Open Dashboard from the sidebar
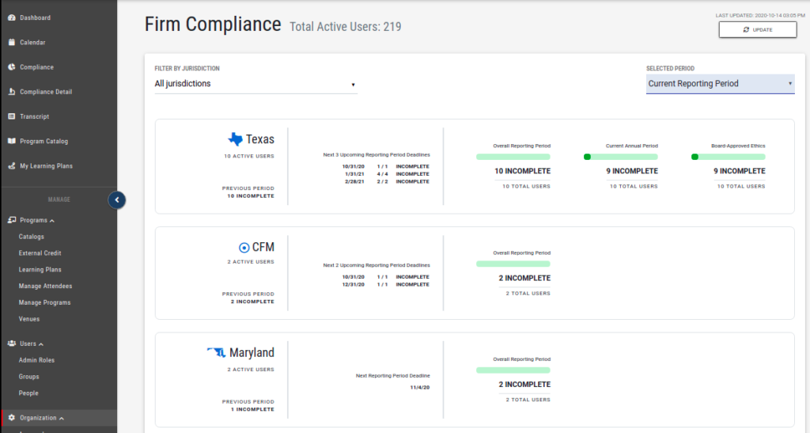 click(x=35, y=17)
